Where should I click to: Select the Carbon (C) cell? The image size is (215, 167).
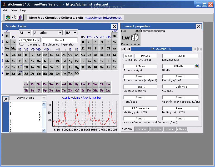pos(89,42)
